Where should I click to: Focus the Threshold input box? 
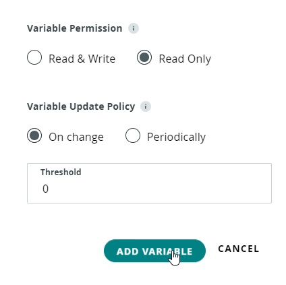coord(149,183)
